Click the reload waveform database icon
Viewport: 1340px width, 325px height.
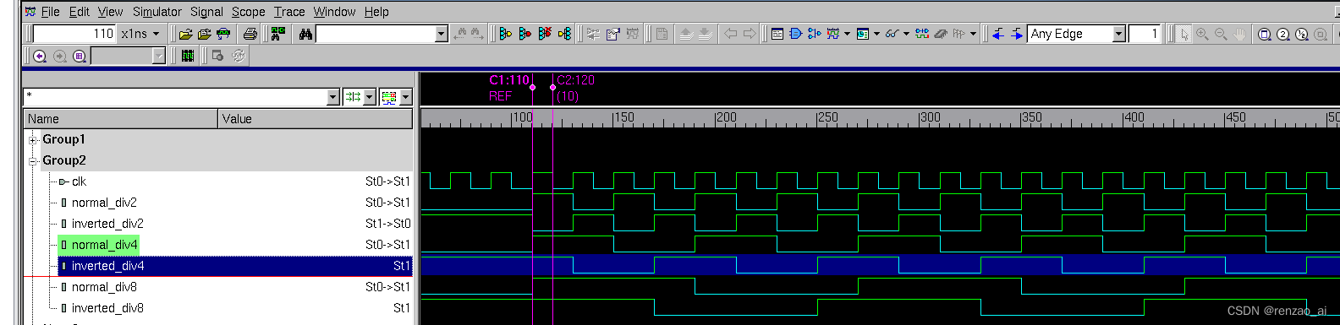(223, 34)
